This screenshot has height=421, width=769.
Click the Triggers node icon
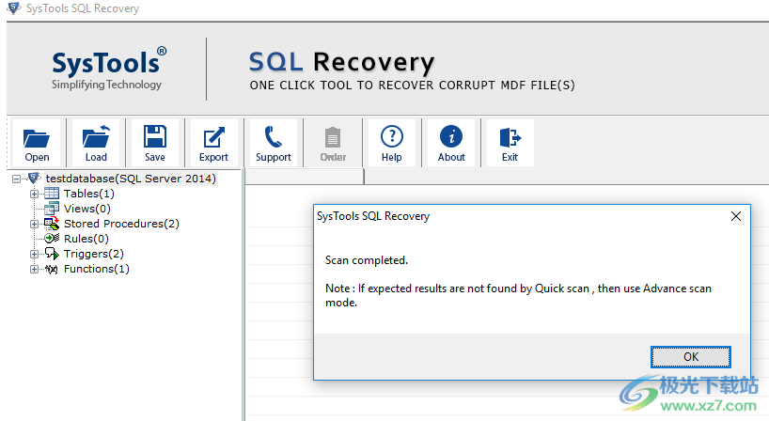pos(52,254)
